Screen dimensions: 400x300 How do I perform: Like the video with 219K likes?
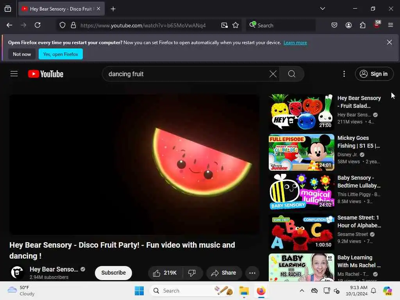(165, 273)
